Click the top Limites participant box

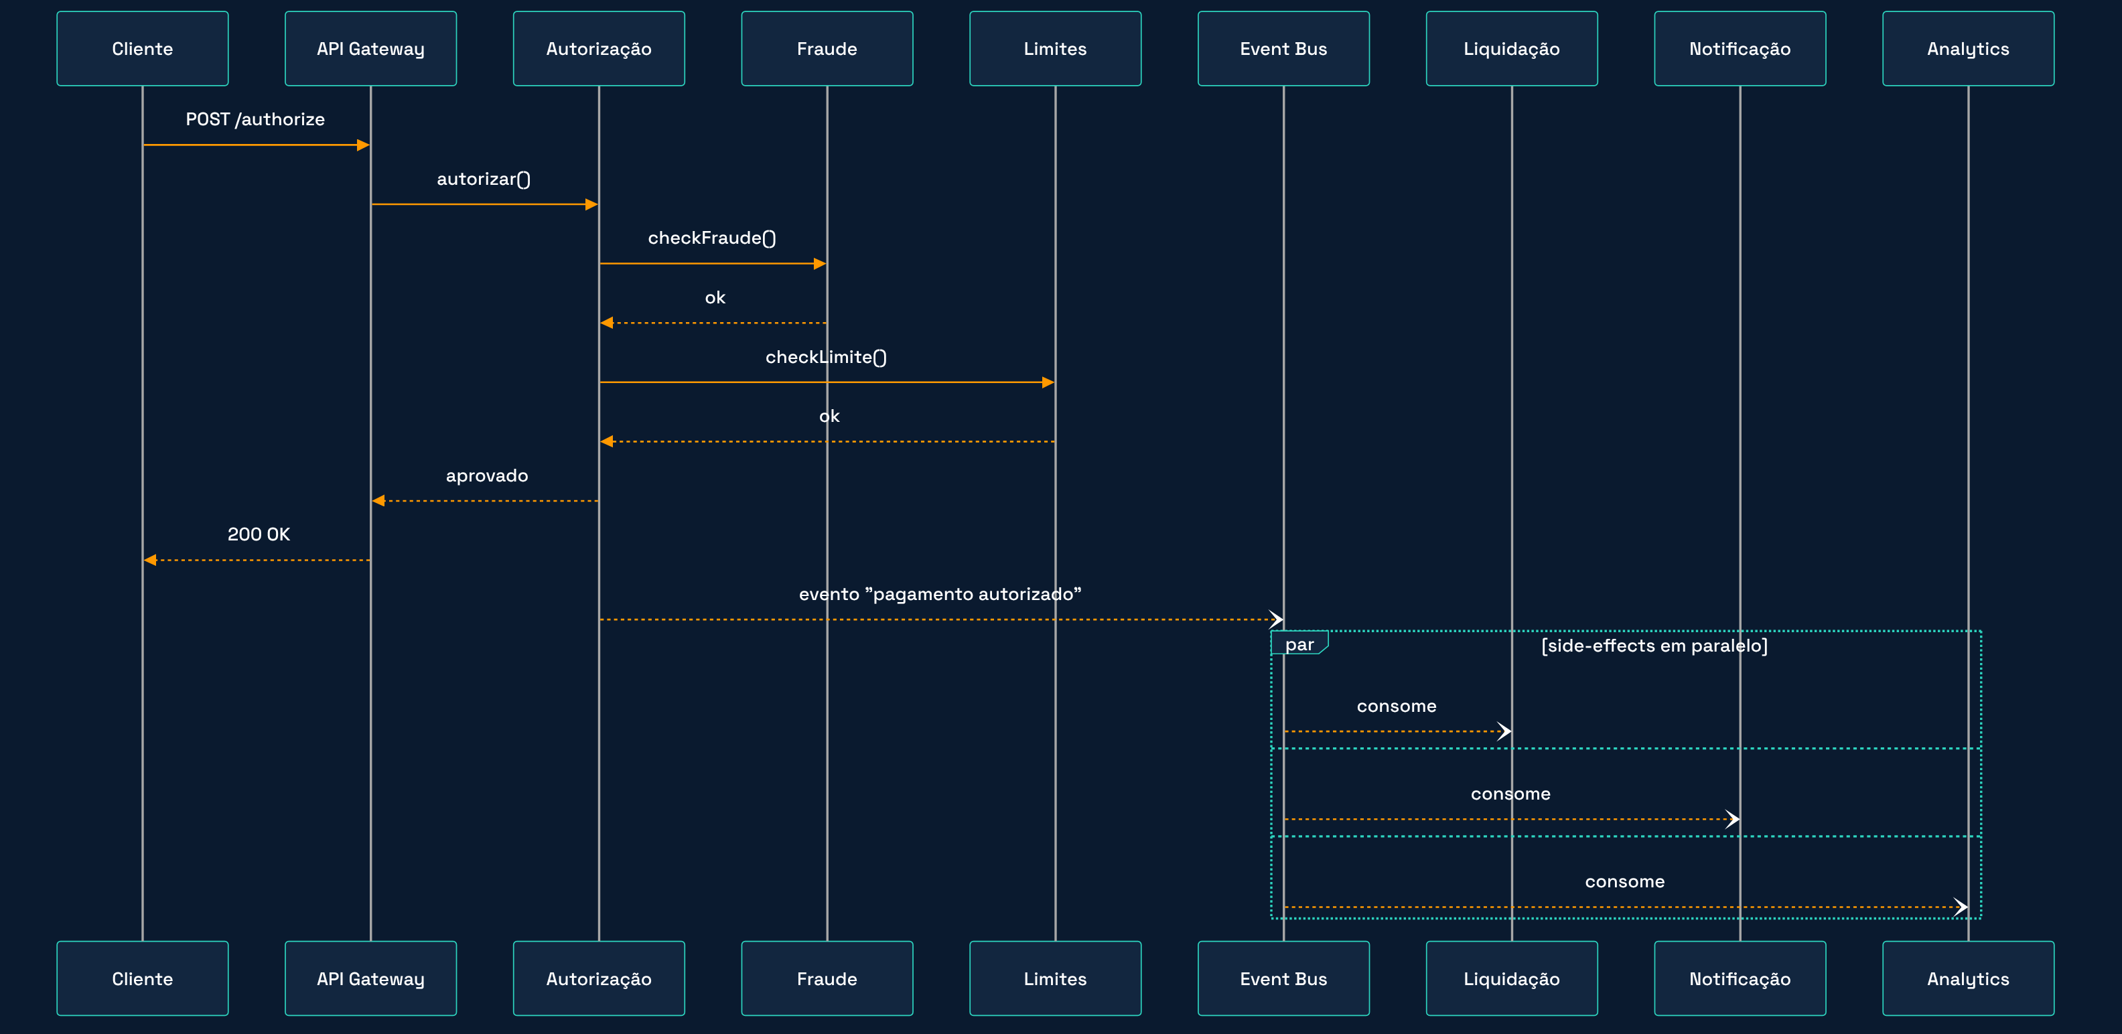click(x=1055, y=49)
